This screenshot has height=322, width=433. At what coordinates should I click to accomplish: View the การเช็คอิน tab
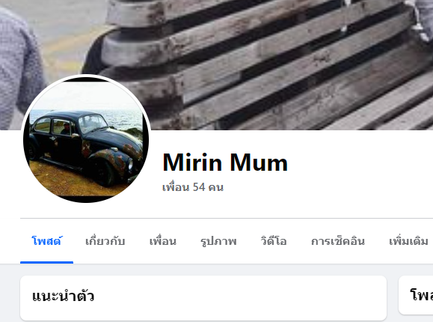338,241
